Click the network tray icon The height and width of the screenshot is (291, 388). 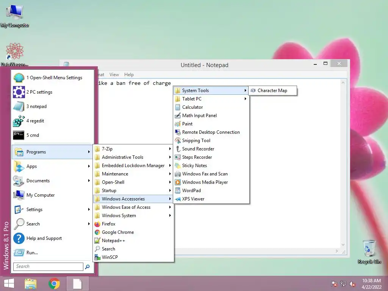point(343,284)
